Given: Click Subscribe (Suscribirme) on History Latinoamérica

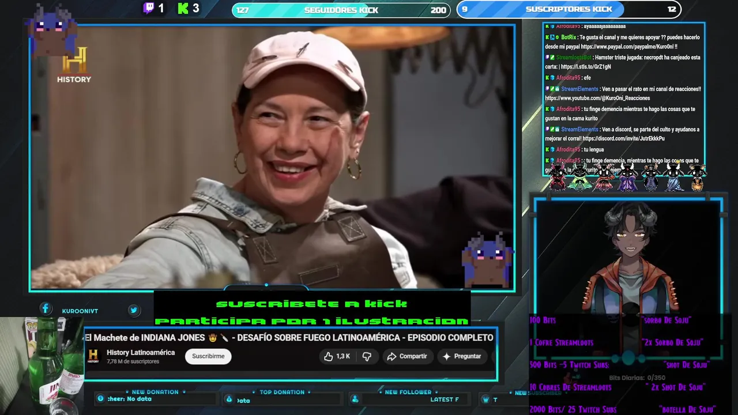Looking at the screenshot, I should tap(208, 356).
